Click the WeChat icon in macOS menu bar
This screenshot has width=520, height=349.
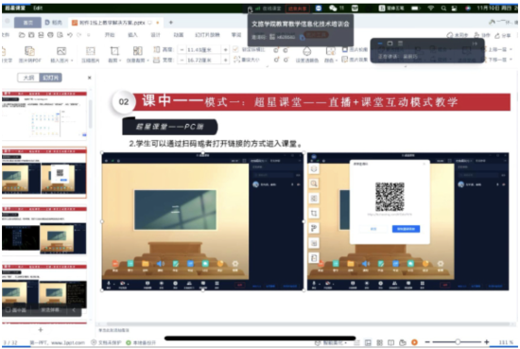[x=333, y=8]
